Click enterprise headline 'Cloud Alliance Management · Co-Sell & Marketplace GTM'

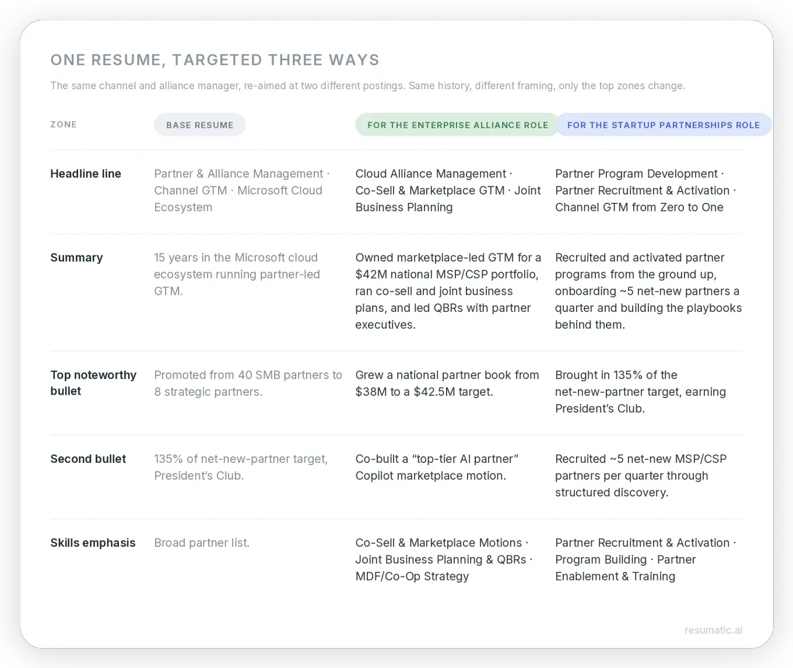[x=448, y=191]
